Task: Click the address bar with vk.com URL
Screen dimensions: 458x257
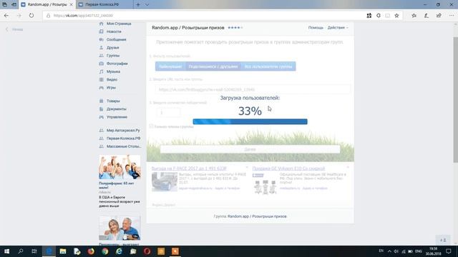Action: 205,16
